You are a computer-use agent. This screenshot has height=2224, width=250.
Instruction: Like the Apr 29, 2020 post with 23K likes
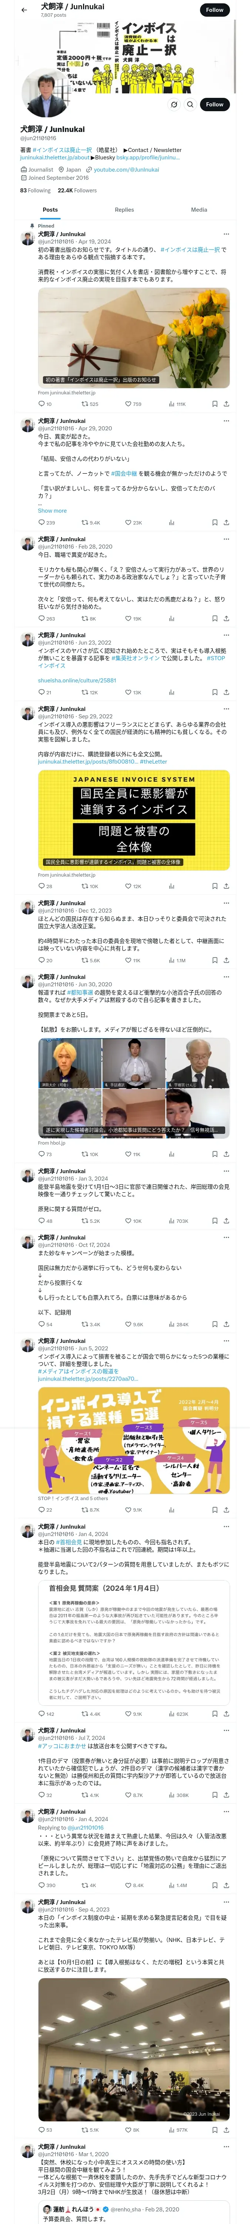pos(134,522)
